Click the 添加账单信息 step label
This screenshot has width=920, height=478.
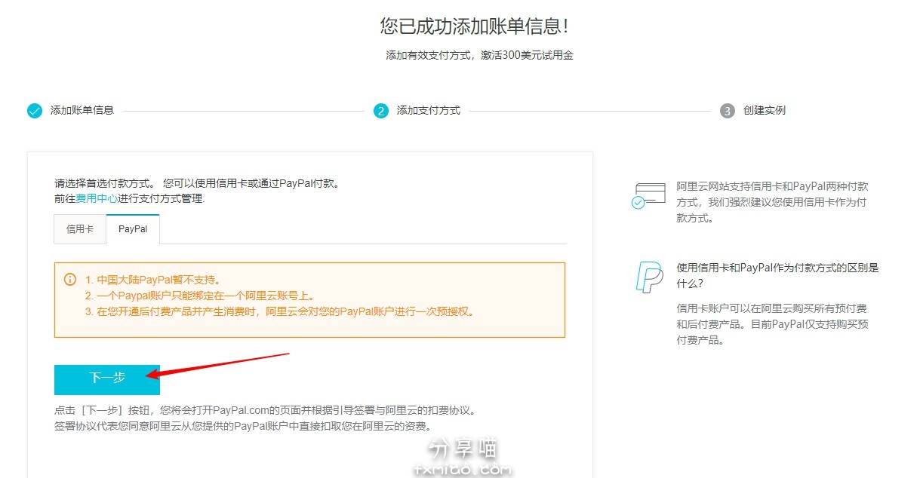(82, 110)
